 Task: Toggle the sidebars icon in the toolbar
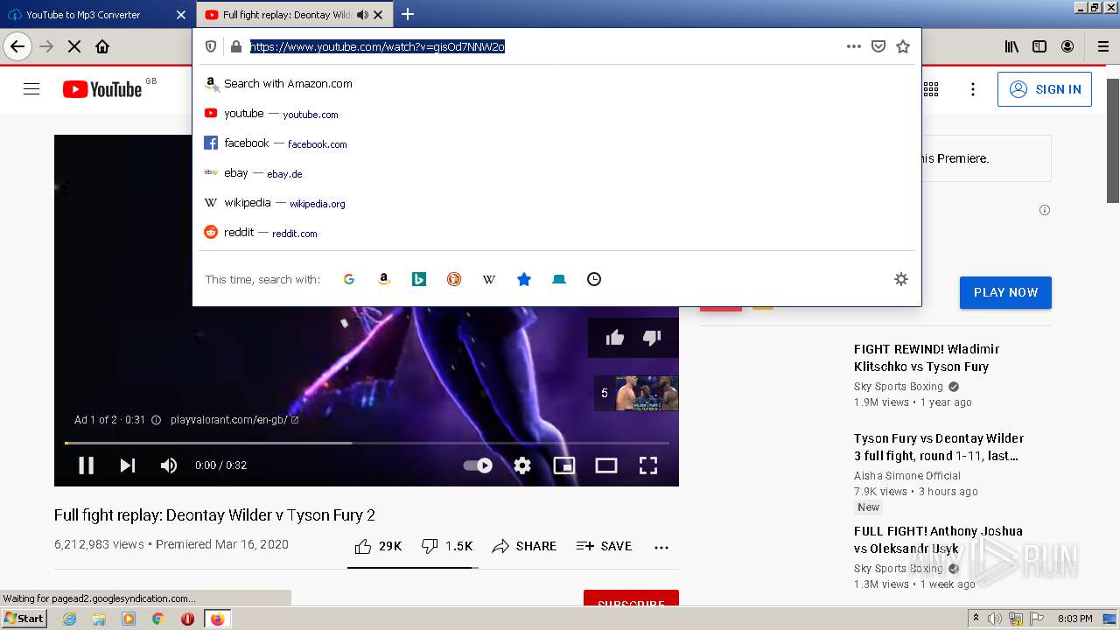[x=1039, y=46]
